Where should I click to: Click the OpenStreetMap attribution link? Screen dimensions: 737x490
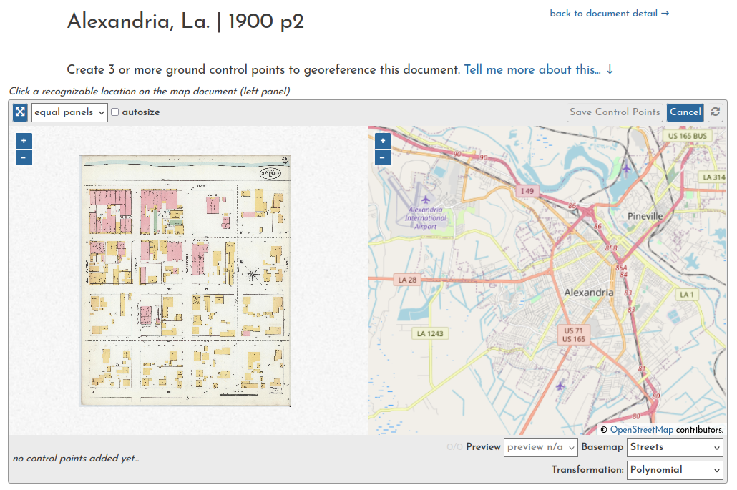coord(641,429)
